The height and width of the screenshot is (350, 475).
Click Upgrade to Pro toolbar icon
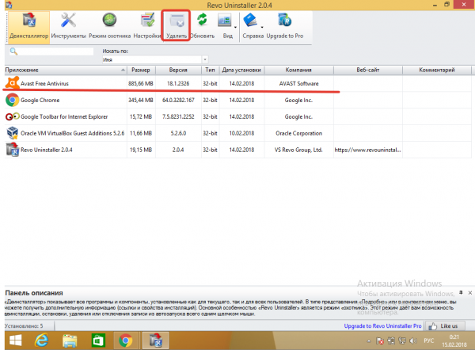(x=284, y=21)
